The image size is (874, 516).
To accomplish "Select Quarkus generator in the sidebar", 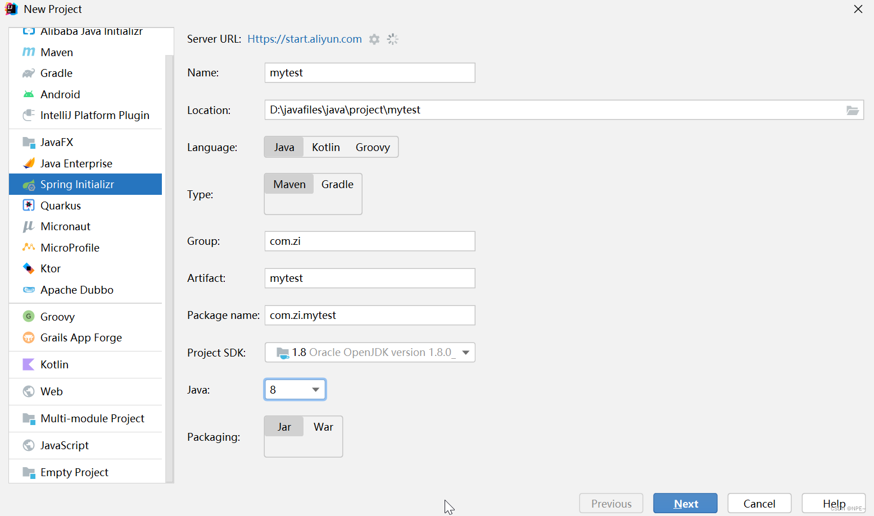I will click(85, 206).
